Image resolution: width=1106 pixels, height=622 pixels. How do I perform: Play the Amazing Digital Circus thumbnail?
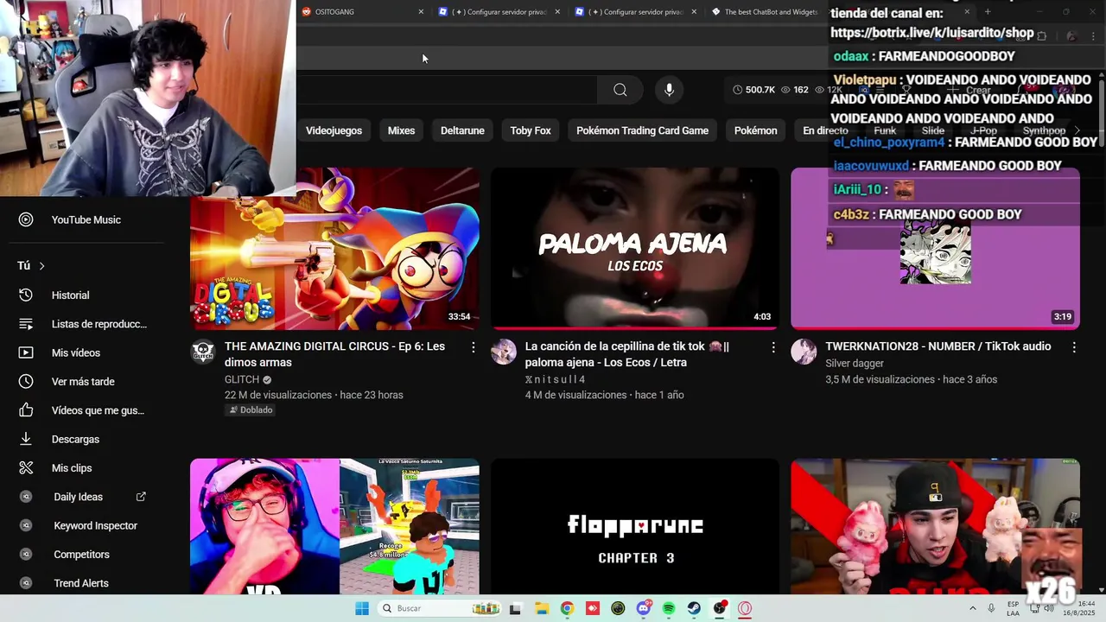point(334,249)
